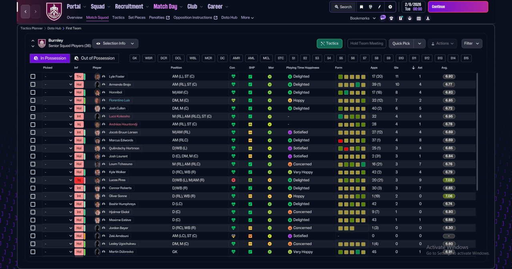This screenshot has width=512, height=269.
Task: Open the calendar icon in bookmarks bar
Action: (x=419, y=18)
